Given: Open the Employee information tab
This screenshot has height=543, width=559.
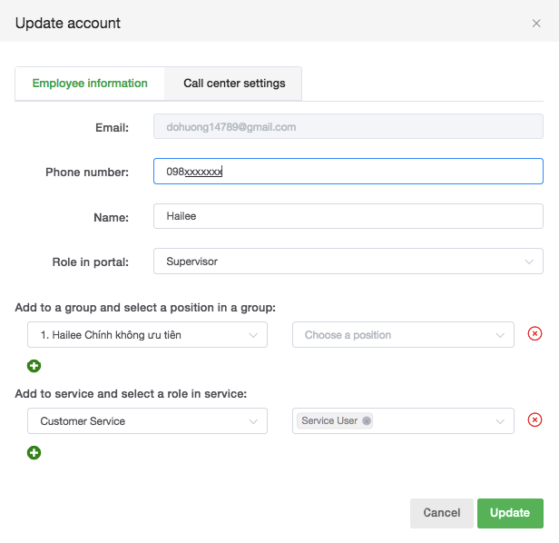Looking at the screenshot, I should tap(90, 84).
